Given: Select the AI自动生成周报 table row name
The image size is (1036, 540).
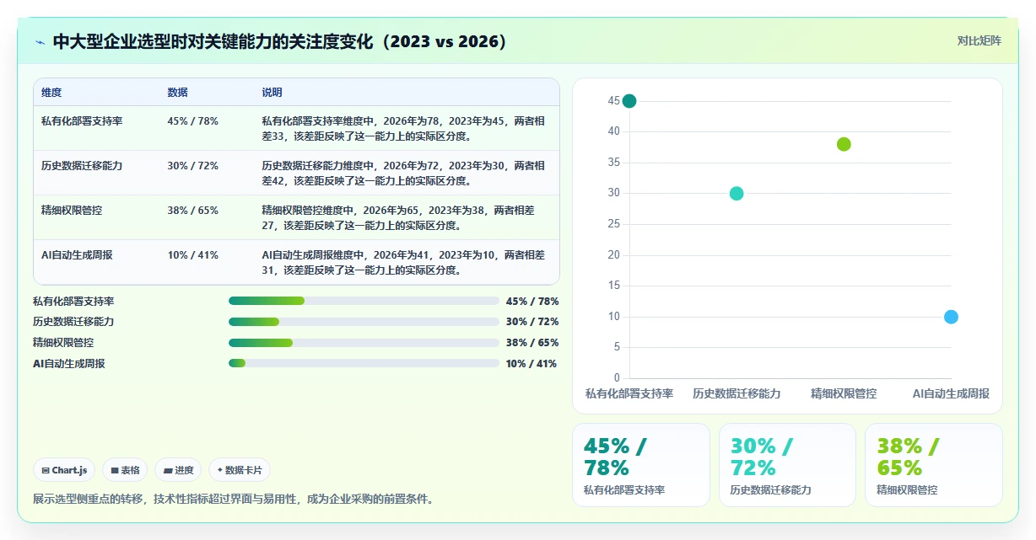Looking at the screenshot, I should coord(77,255).
